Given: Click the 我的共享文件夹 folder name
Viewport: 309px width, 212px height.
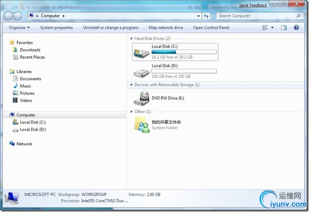Looking at the screenshot, I should point(166,122).
